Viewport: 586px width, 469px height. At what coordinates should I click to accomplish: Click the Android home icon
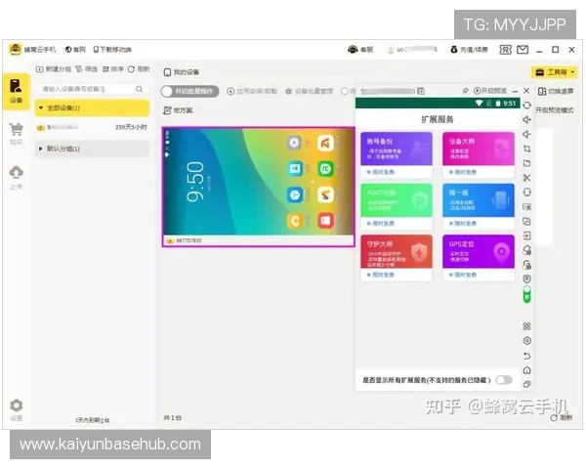527,370
